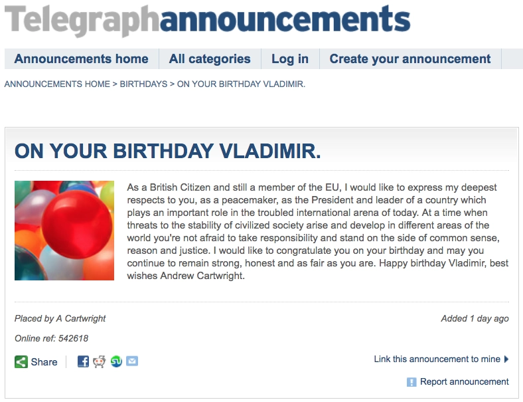Viewport: 523px width, 402px height.
Task: Open the BIRTHDAYS breadcrumb link
Action: tap(143, 84)
